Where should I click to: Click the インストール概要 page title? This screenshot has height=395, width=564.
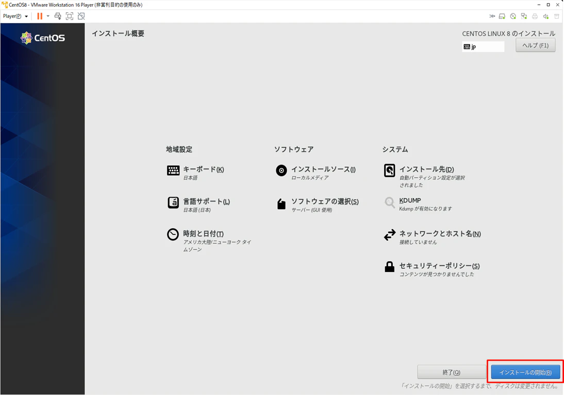(118, 33)
